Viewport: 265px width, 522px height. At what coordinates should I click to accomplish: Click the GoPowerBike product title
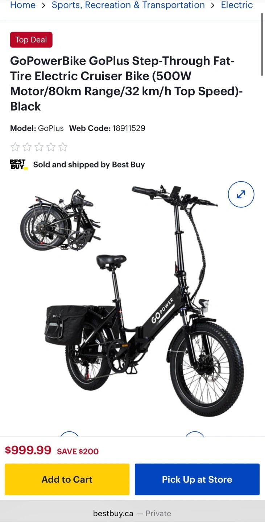pos(127,83)
